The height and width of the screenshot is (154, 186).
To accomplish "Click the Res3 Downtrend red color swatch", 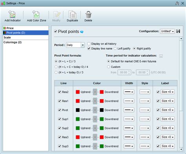I will point(102,137).
